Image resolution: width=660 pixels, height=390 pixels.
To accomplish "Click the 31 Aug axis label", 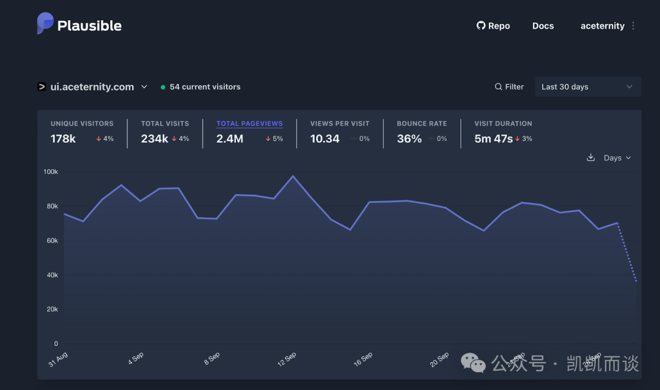I will 58,359.
